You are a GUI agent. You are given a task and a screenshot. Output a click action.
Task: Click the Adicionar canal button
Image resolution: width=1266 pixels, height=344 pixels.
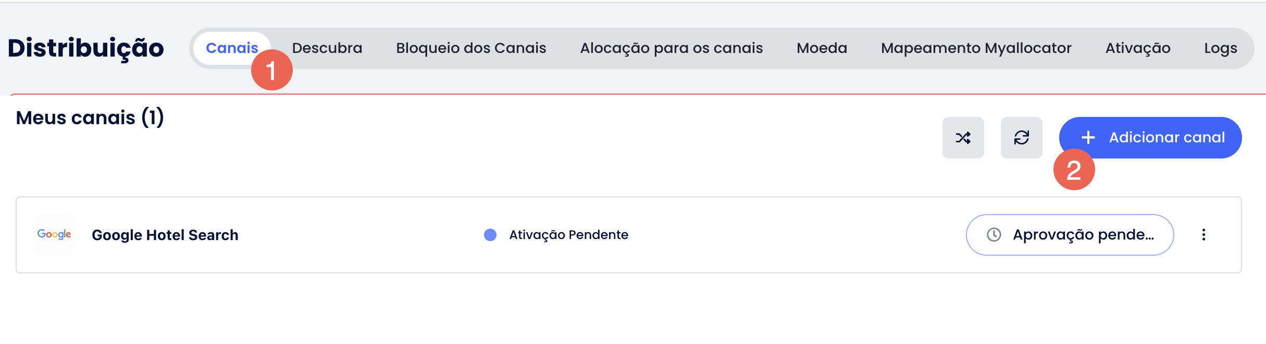1150,138
